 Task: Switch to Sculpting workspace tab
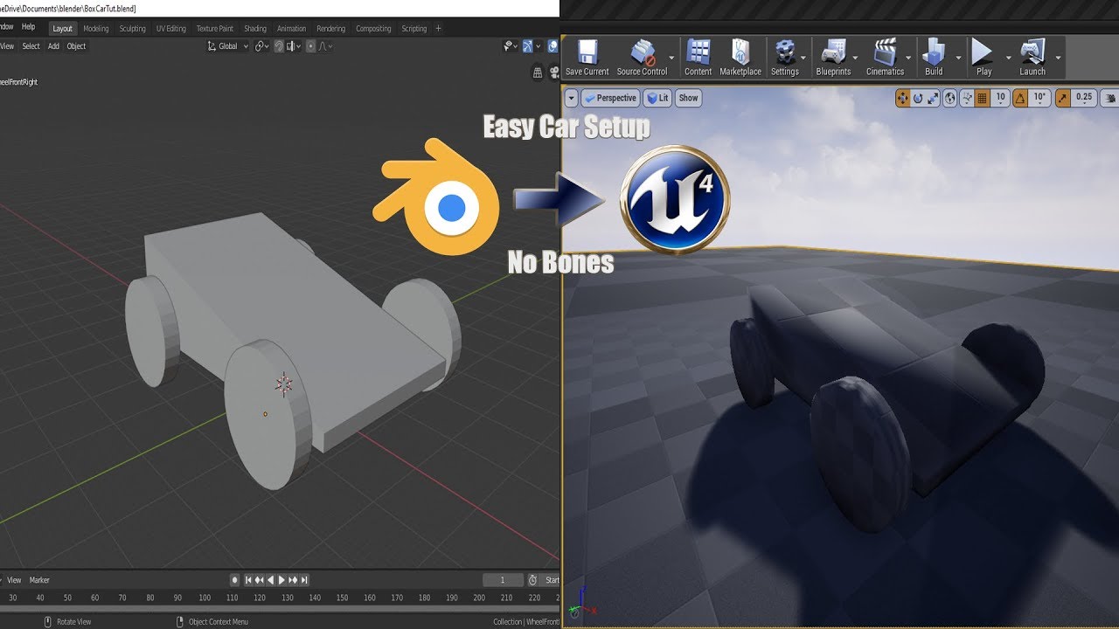132,29
